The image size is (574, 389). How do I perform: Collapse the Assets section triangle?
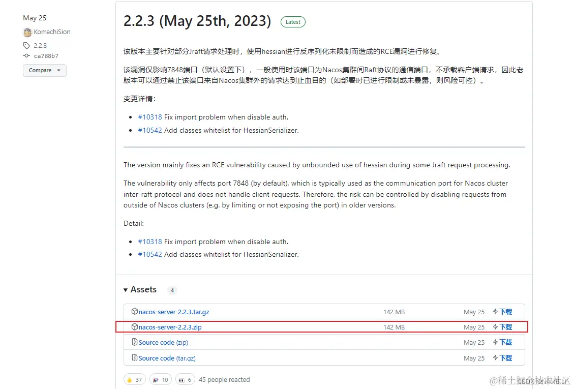pyautogui.click(x=126, y=290)
